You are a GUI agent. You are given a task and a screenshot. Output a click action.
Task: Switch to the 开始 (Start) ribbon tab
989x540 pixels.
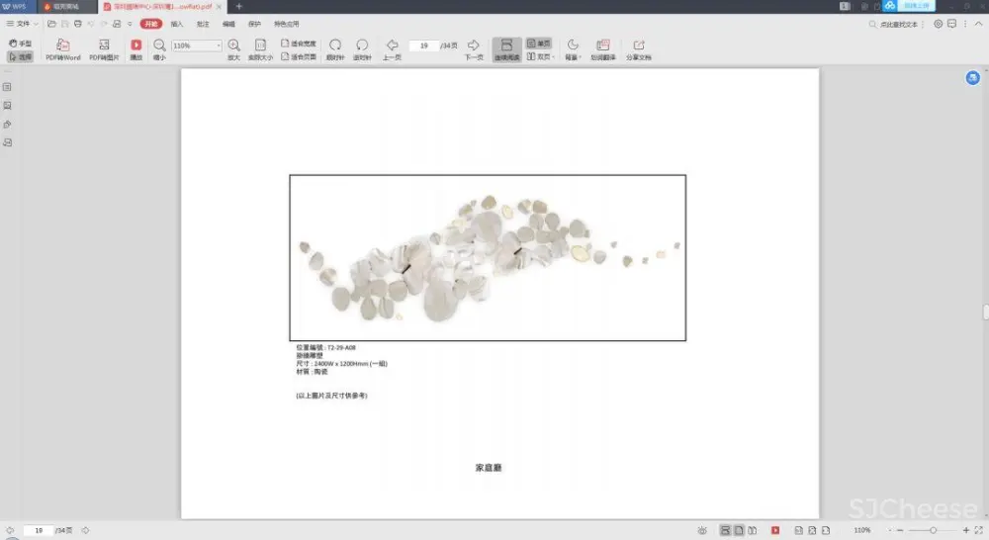(x=151, y=24)
